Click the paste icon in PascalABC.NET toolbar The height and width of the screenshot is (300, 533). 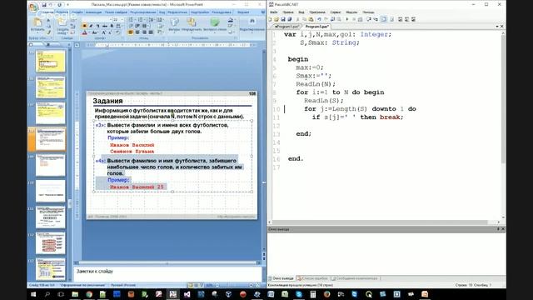click(x=311, y=19)
